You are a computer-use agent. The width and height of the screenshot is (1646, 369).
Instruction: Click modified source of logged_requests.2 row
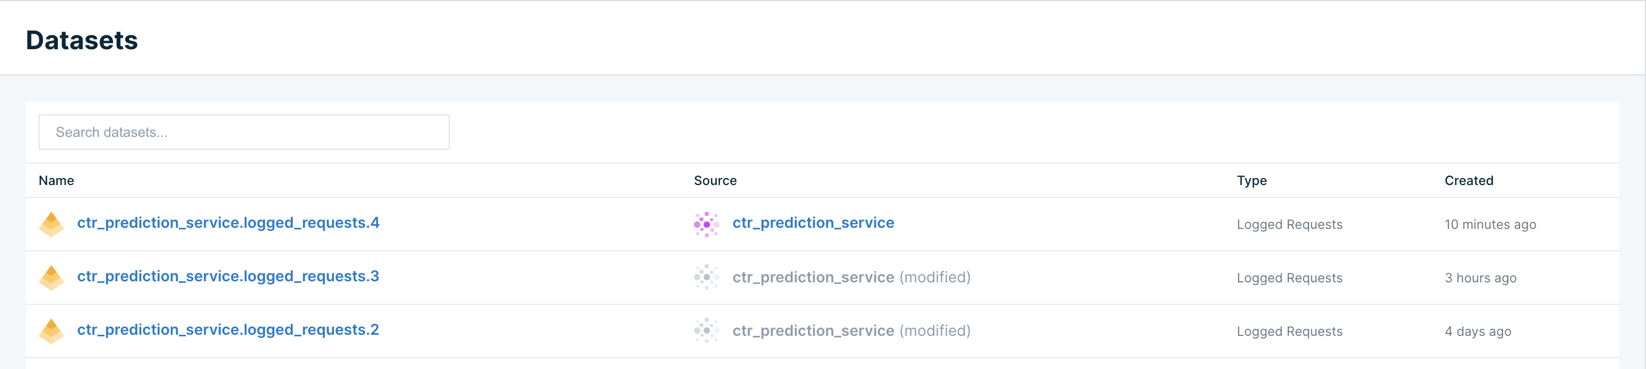coord(851,330)
